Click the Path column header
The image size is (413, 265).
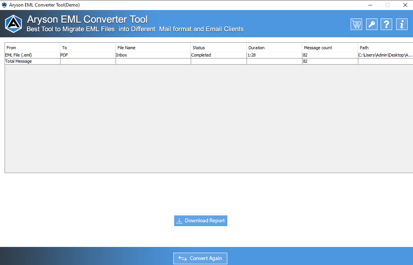click(x=386, y=48)
